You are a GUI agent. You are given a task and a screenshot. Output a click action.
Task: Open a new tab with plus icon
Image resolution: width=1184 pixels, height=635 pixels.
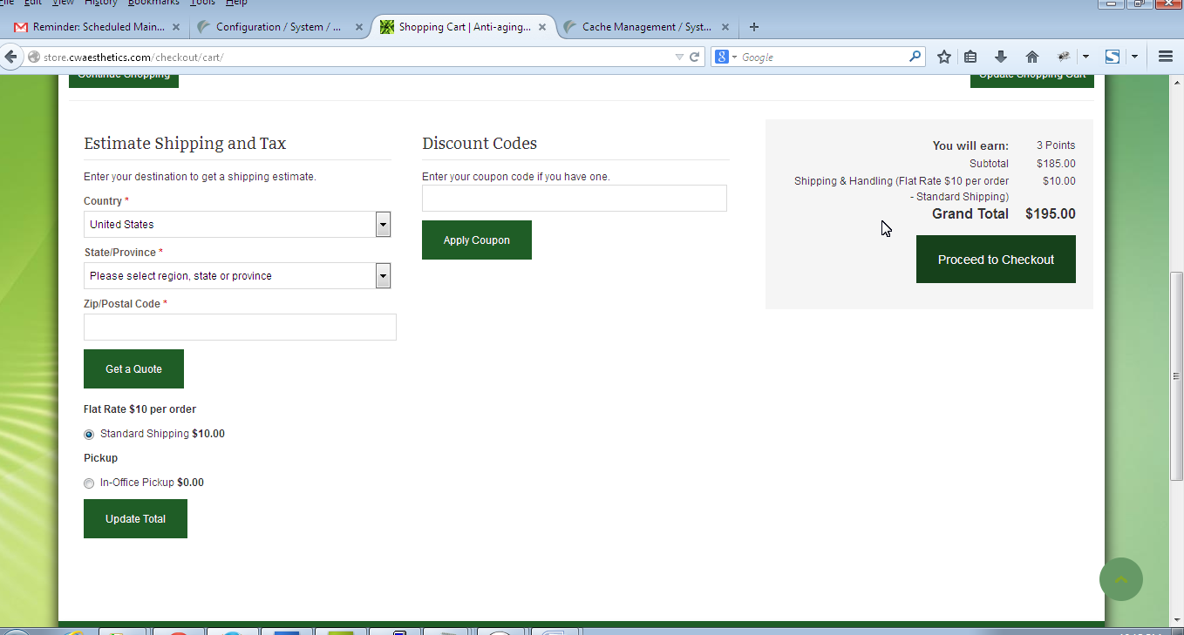[754, 27]
